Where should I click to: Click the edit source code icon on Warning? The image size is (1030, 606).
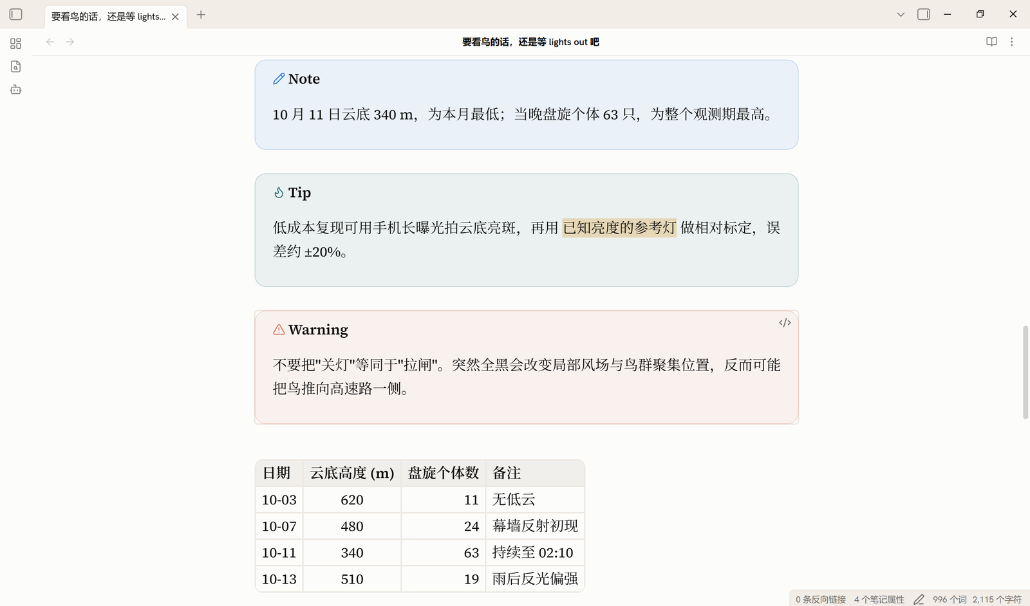pos(785,323)
